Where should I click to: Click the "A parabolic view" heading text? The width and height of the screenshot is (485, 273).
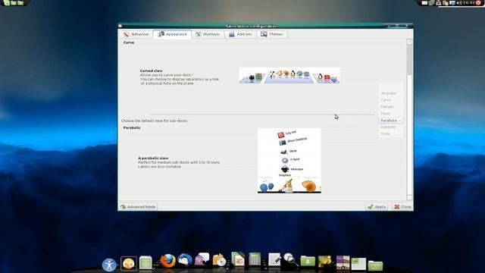pyautogui.click(x=153, y=158)
